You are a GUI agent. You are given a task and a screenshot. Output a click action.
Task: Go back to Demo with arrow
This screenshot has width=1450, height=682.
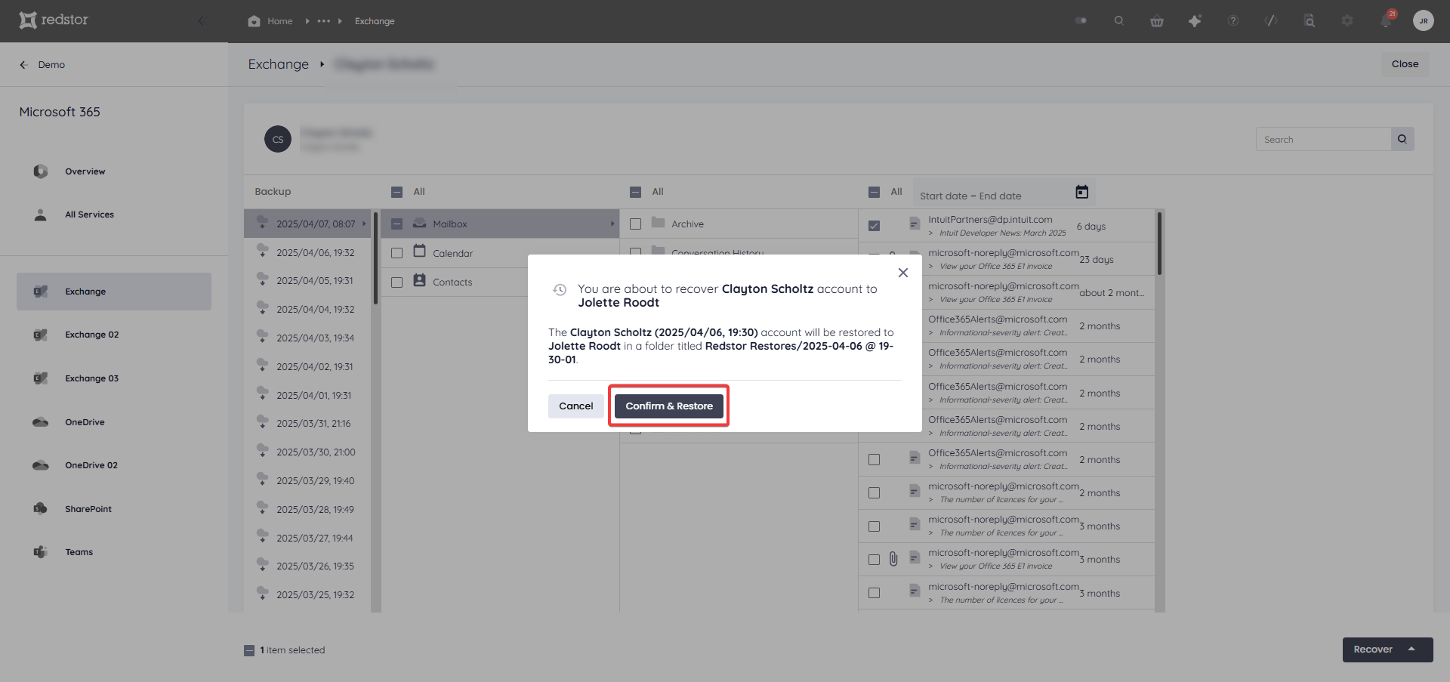[x=23, y=65]
